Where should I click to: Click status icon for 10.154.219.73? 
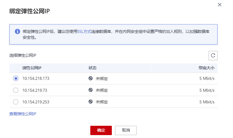[91, 90]
